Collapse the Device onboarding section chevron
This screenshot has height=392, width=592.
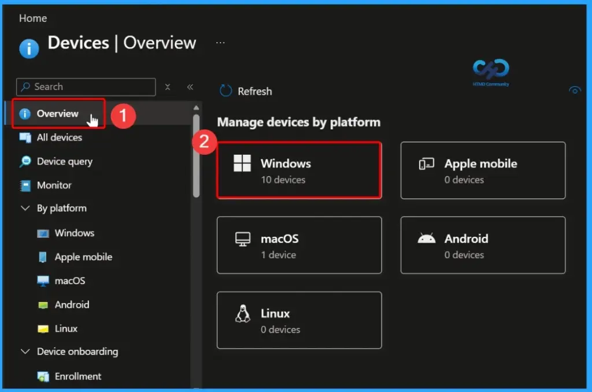(x=25, y=351)
